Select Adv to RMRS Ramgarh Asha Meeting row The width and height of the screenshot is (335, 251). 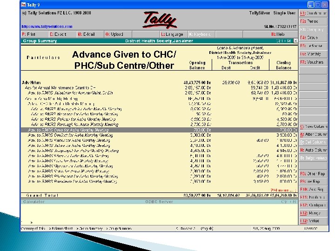(x=159, y=125)
